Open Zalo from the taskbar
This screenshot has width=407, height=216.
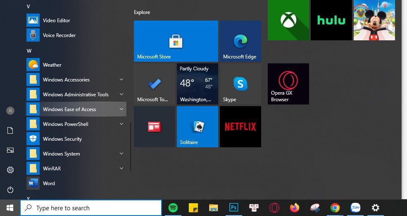click(355, 208)
